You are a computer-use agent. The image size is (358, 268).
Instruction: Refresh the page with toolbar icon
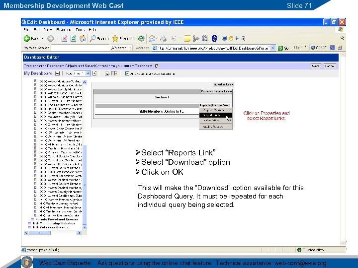(x=73, y=39)
